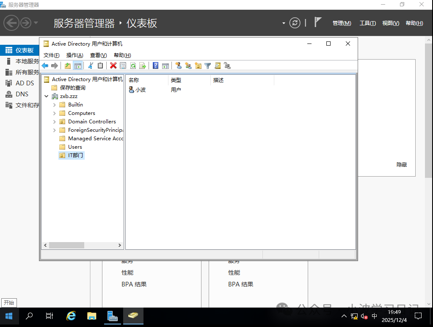Viewport: 433px width, 327px height.
Task: Click the Paste clipboard icon
Action: tap(100, 65)
